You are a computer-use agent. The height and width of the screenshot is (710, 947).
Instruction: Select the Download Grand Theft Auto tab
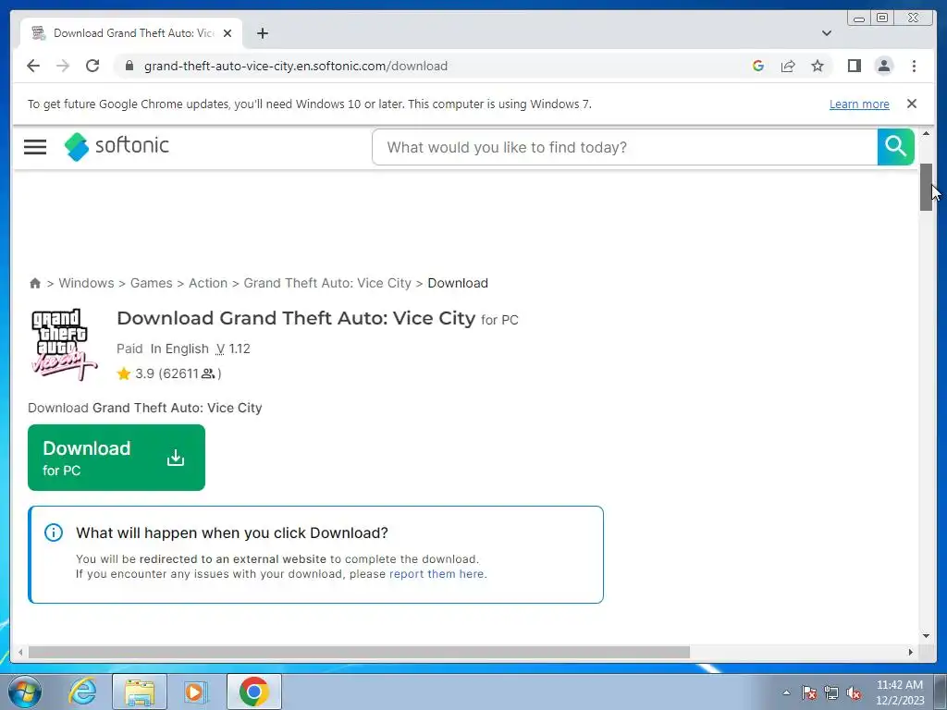(131, 33)
